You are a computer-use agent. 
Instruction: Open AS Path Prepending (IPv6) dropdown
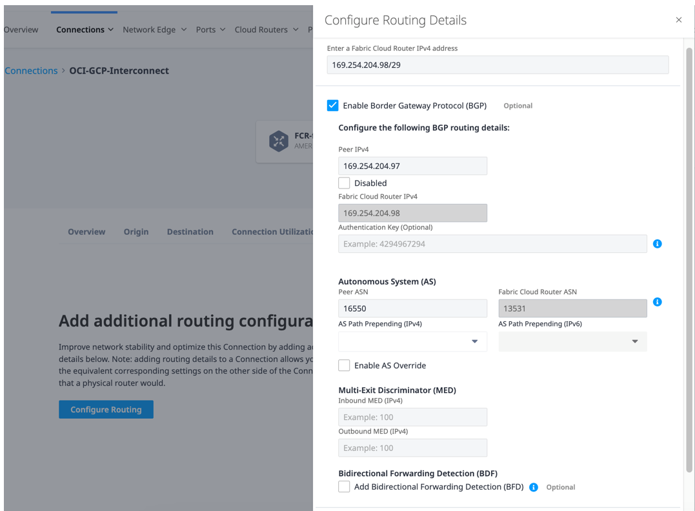click(x=572, y=341)
